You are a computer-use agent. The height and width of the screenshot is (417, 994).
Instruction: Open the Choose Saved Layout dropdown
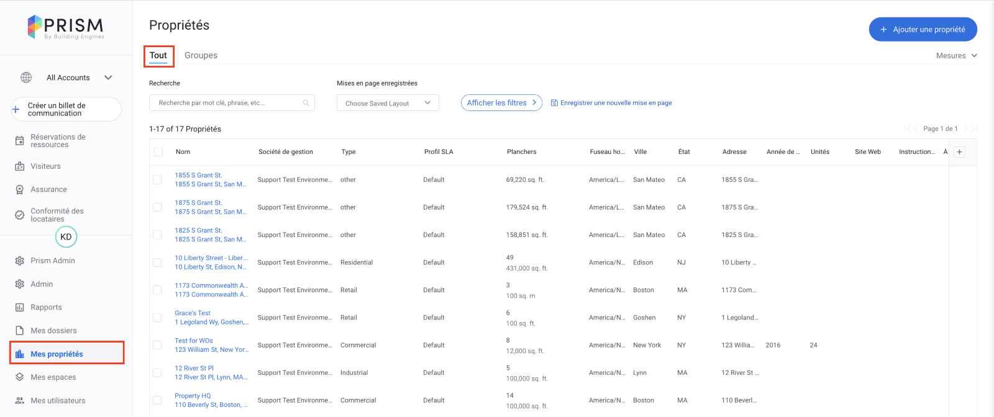coord(388,103)
